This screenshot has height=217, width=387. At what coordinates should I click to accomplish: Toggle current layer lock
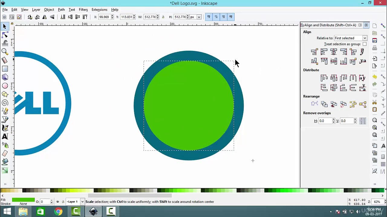[63, 202]
